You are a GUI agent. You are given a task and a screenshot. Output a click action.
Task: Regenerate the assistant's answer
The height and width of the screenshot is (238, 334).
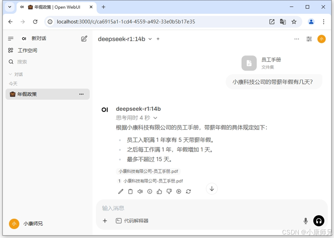click(x=189, y=191)
